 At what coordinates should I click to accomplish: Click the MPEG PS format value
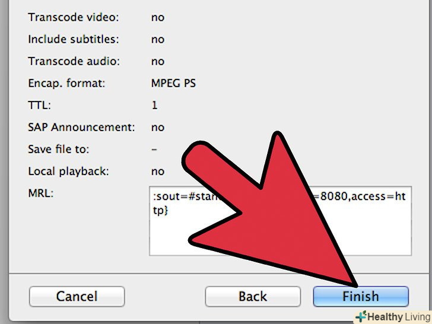tap(173, 83)
